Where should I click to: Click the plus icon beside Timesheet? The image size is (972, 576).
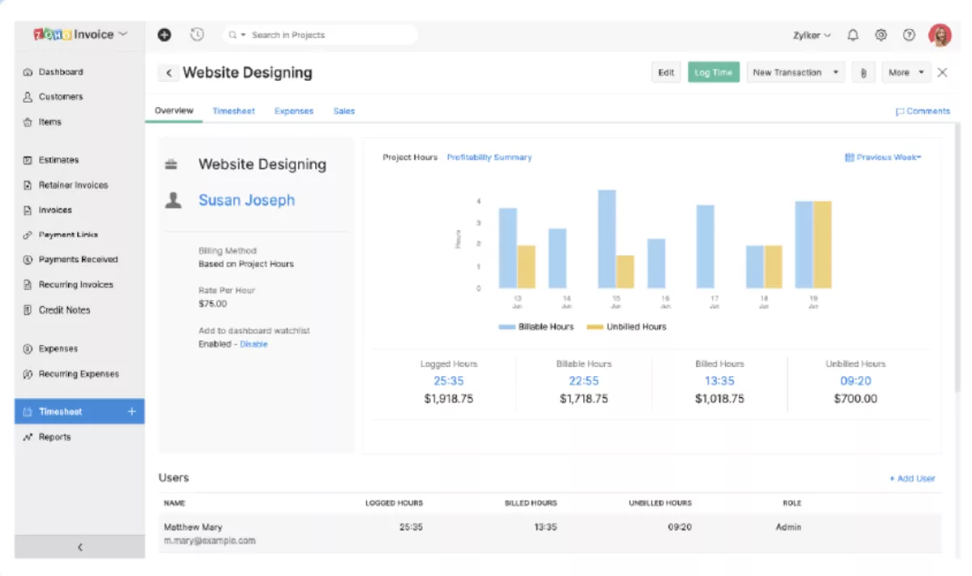[132, 412]
